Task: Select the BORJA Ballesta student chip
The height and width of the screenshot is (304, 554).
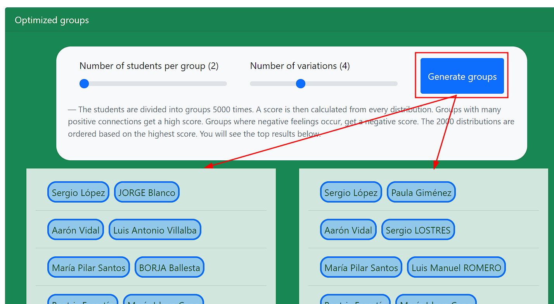Action: (x=169, y=267)
